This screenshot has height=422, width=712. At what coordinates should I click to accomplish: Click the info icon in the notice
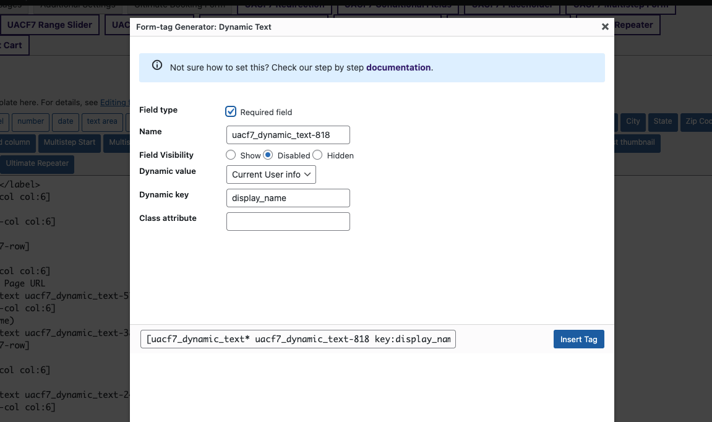point(157,67)
